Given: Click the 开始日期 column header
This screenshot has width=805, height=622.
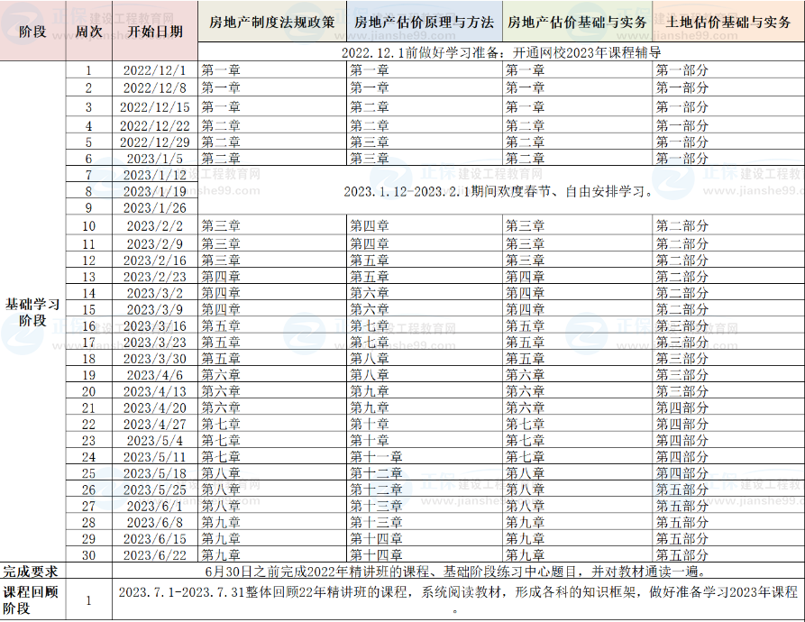Looking at the screenshot, I should (x=155, y=31).
